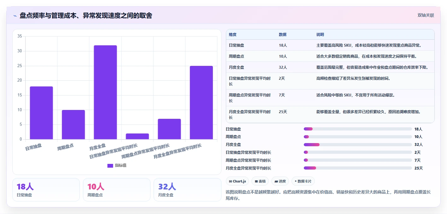
Task: Click the 10人 value in the table
Action: pyautogui.click(x=283, y=56)
